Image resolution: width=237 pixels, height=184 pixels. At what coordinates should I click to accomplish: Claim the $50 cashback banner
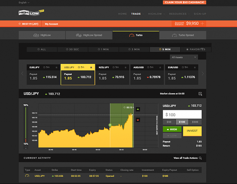[184, 2]
